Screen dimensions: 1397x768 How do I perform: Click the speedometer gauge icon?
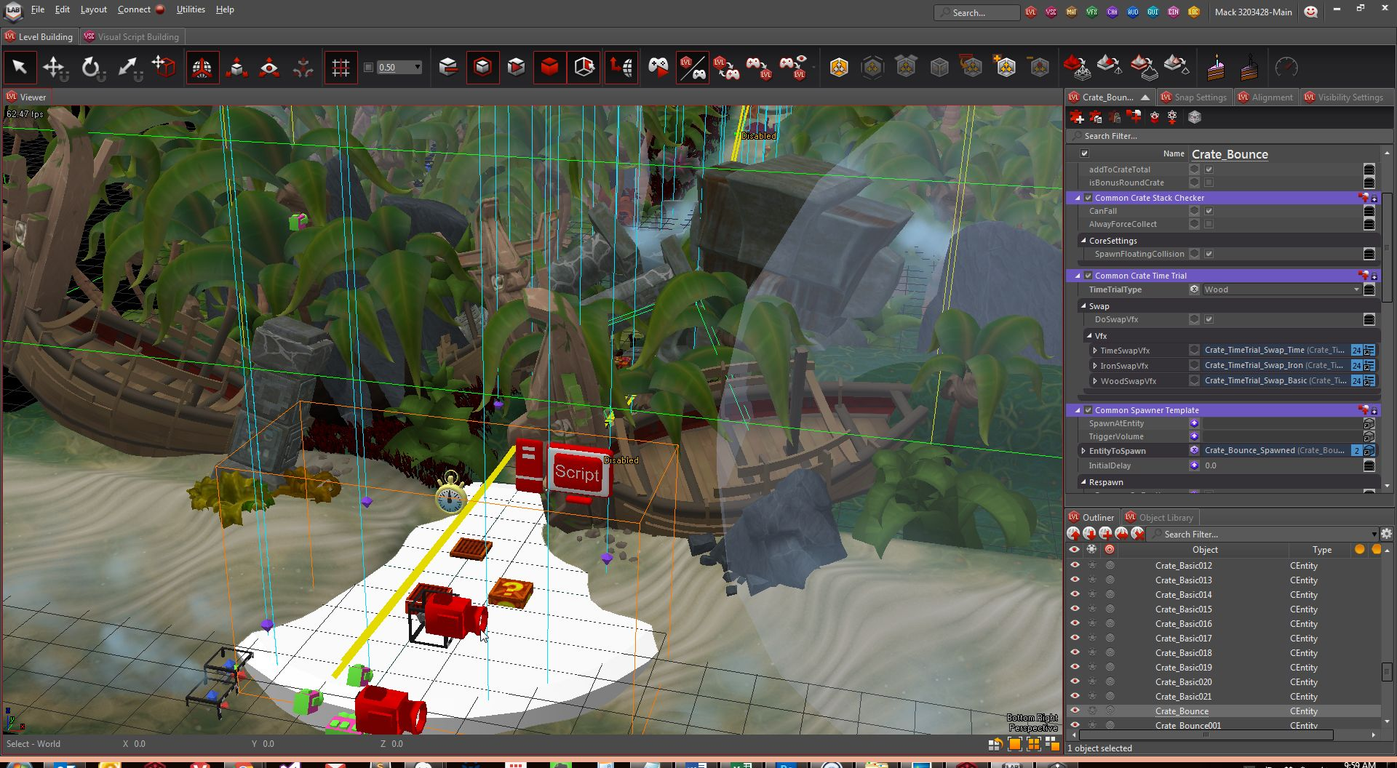tap(1286, 68)
